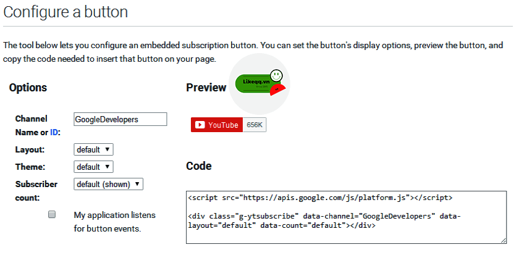519x255 pixels.
Task: Click the script src line in code
Action: pyautogui.click(x=320, y=198)
